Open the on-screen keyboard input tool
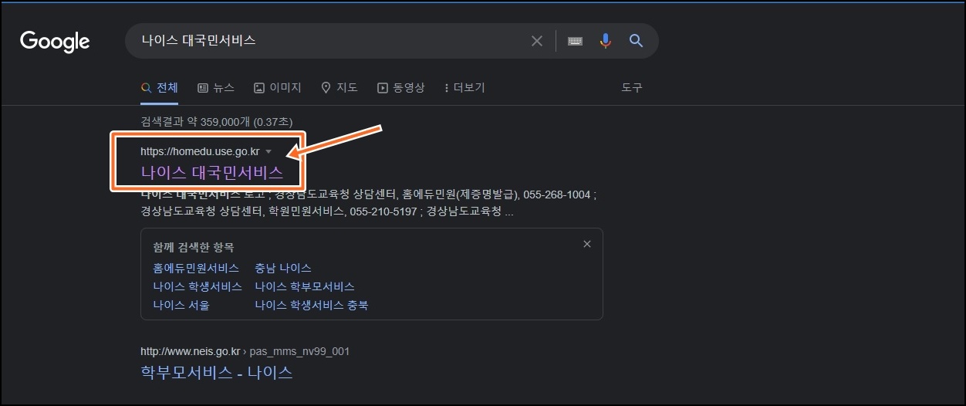The width and height of the screenshot is (966, 406). pos(575,41)
